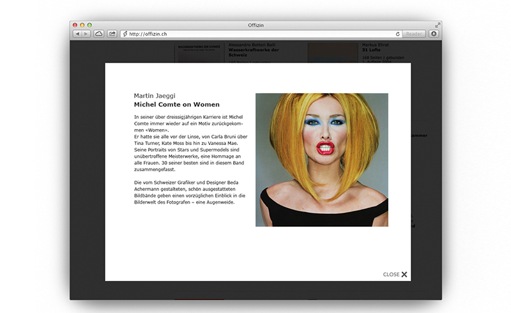Open the background book 31 Lofts
511x313 pixels.
point(371,50)
